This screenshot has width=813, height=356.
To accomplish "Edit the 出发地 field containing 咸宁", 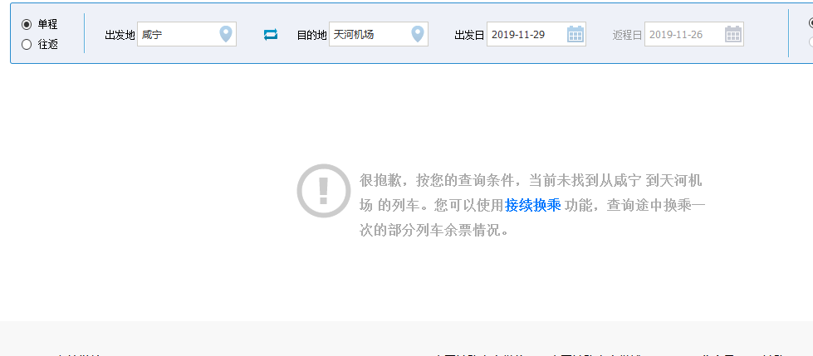I will pyautogui.click(x=187, y=34).
